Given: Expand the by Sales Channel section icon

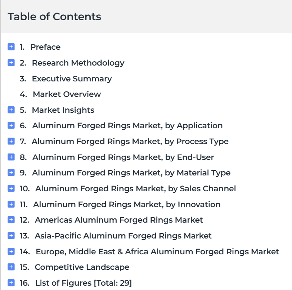Looking at the screenshot, I should pos(11,188).
